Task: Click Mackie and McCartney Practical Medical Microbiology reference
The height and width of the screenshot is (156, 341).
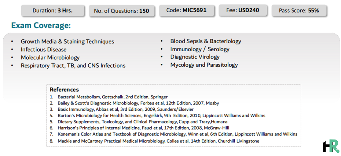Action: click(x=158, y=141)
